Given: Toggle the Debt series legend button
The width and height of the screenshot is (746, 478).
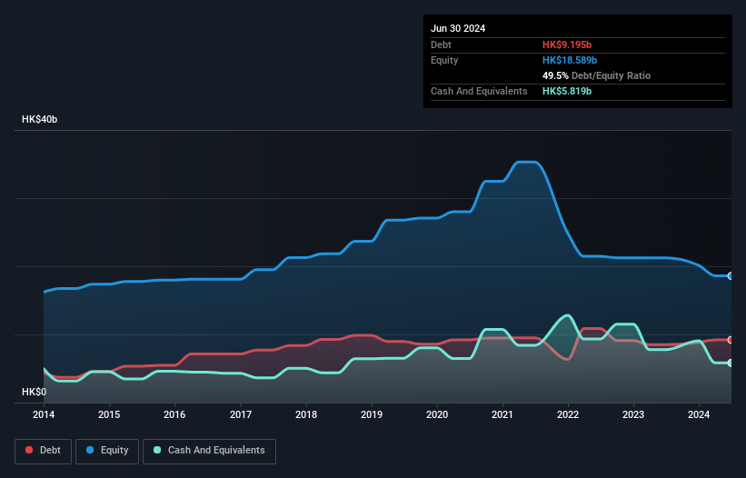Looking at the screenshot, I should [x=44, y=451].
